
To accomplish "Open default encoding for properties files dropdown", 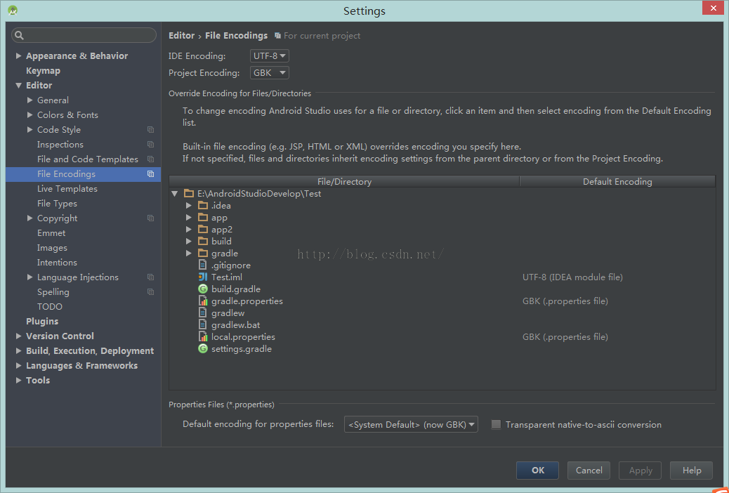I will click(x=411, y=425).
